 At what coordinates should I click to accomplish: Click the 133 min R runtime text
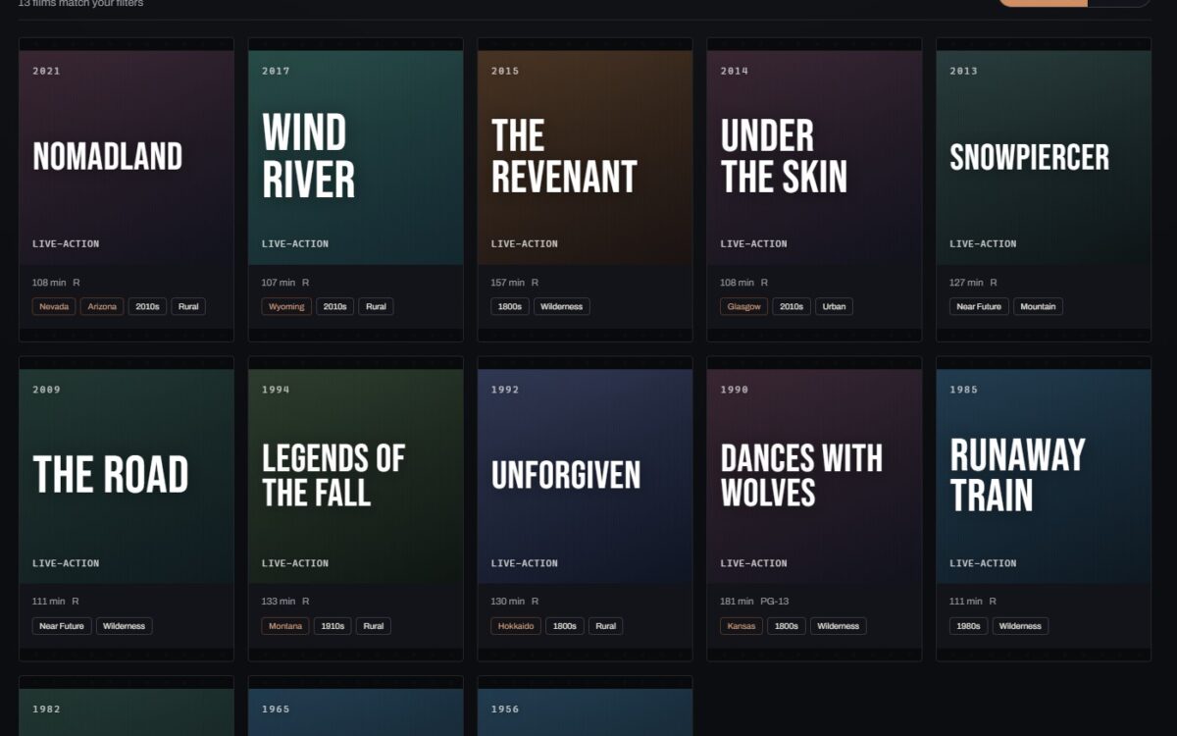pos(285,601)
